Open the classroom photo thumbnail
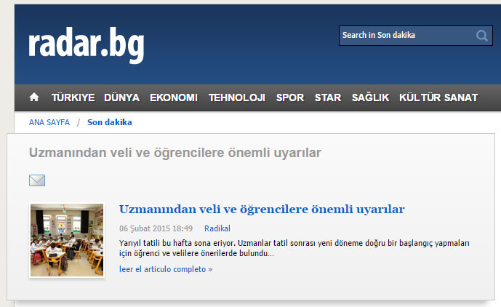Viewport: 501px width, 307px height. 67,240
